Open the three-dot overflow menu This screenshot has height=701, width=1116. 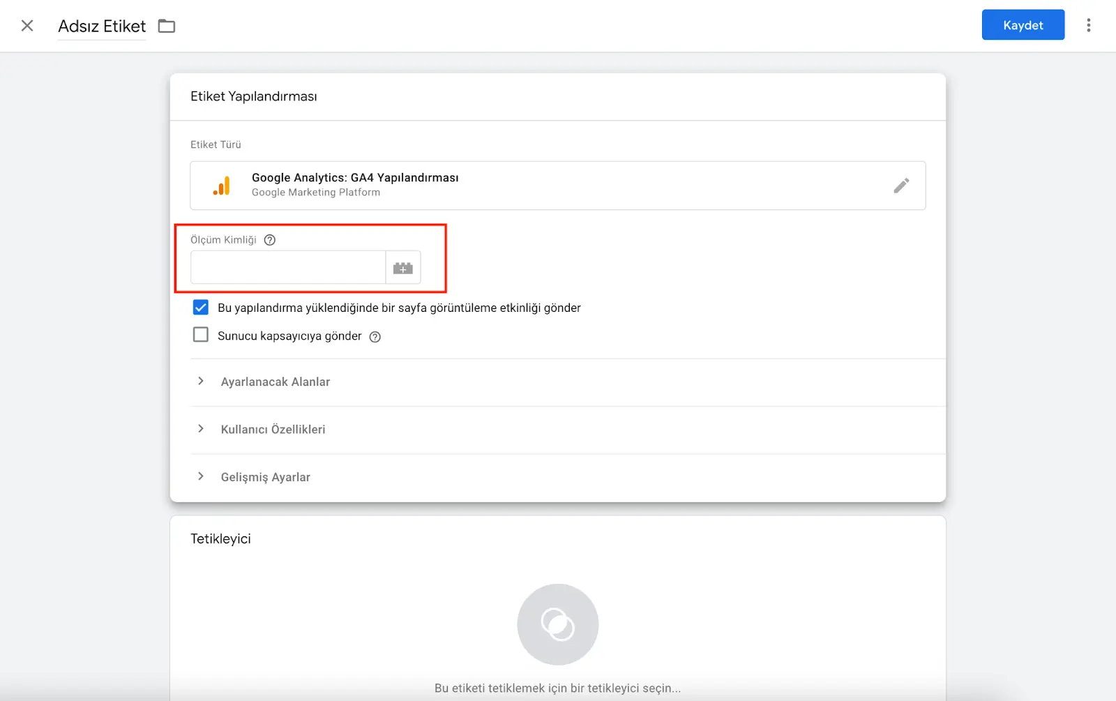(x=1089, y=25)
